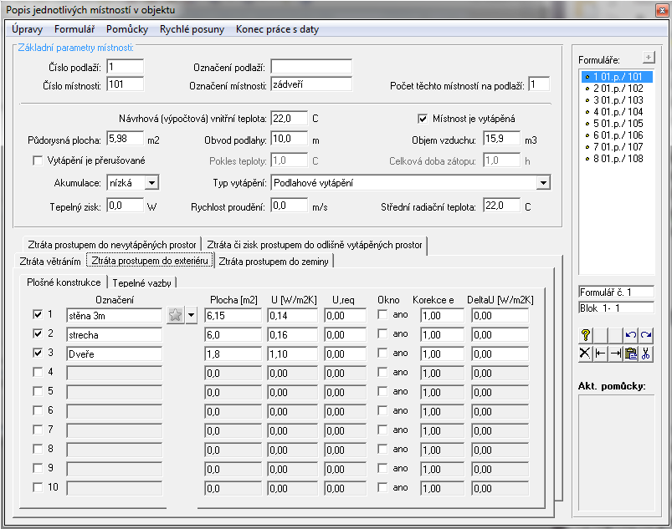This screenshot has height=529, width=672.
Task: Click the Obvod podlahy field 10,0
Action: (290, 139)
